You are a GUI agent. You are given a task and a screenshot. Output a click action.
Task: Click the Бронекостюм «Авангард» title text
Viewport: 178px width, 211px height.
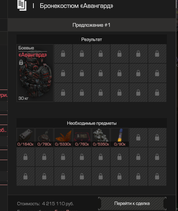click(x=77, y=6)
